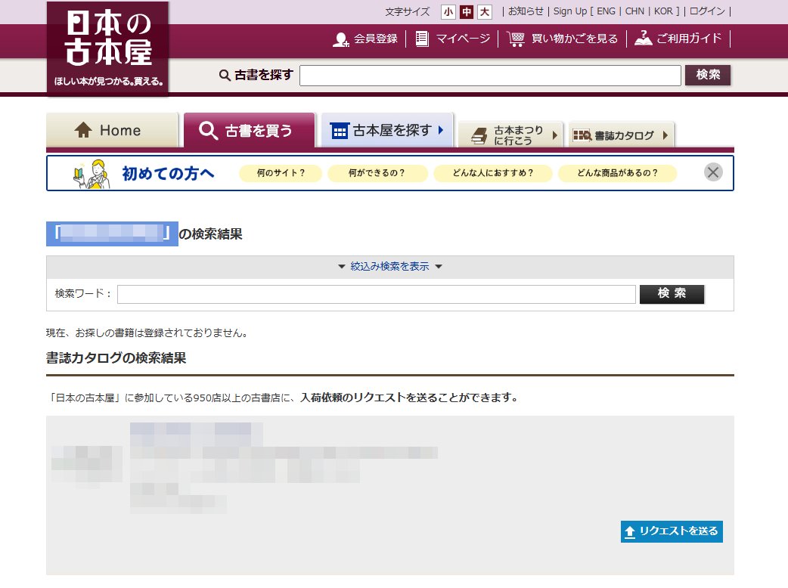Click upload arrow icon on リクエストを送る

[630, 532]
